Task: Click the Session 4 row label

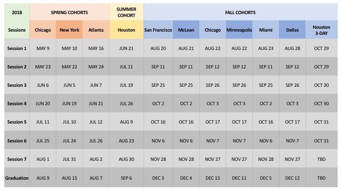Action: click(17, 104)
